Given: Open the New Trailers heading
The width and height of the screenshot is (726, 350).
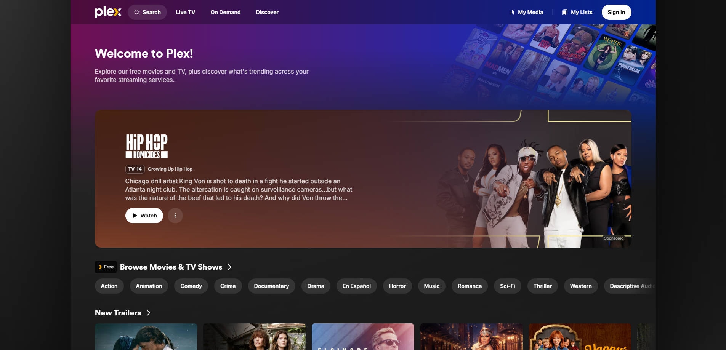Looking at the screenshot, I should 118,313.
